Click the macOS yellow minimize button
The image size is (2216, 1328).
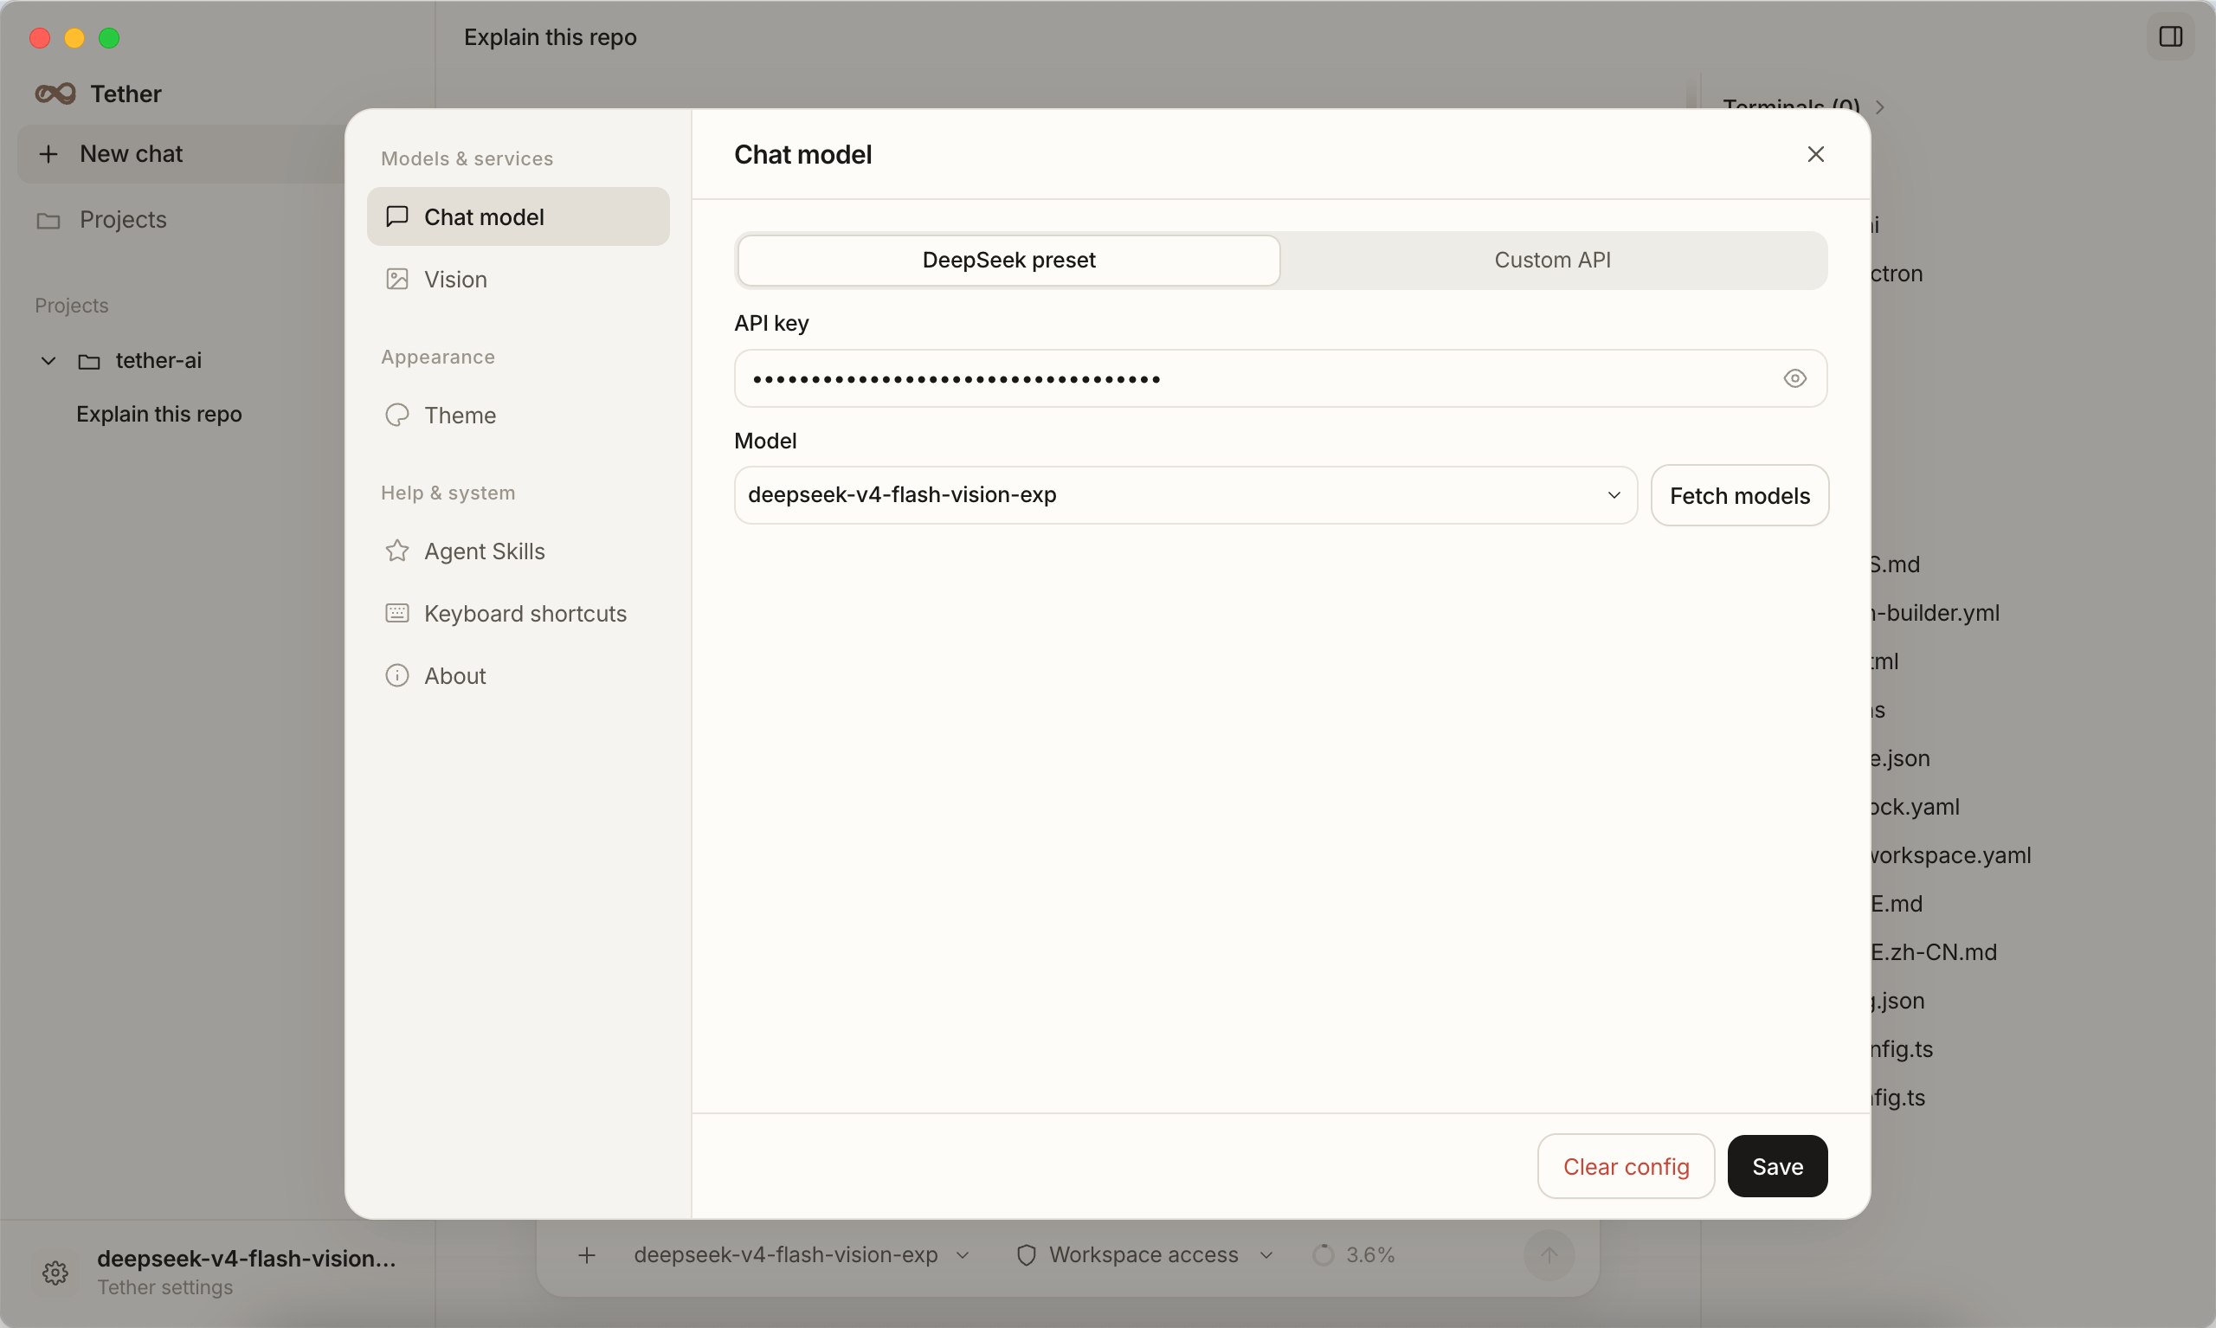point(74,37)
